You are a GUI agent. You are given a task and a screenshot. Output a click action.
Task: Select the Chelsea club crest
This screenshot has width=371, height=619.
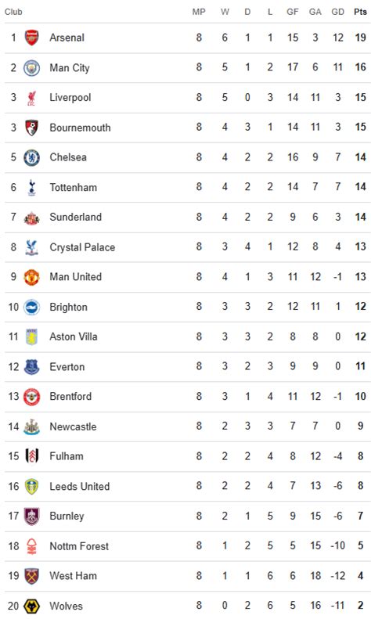tap(31, 157)
